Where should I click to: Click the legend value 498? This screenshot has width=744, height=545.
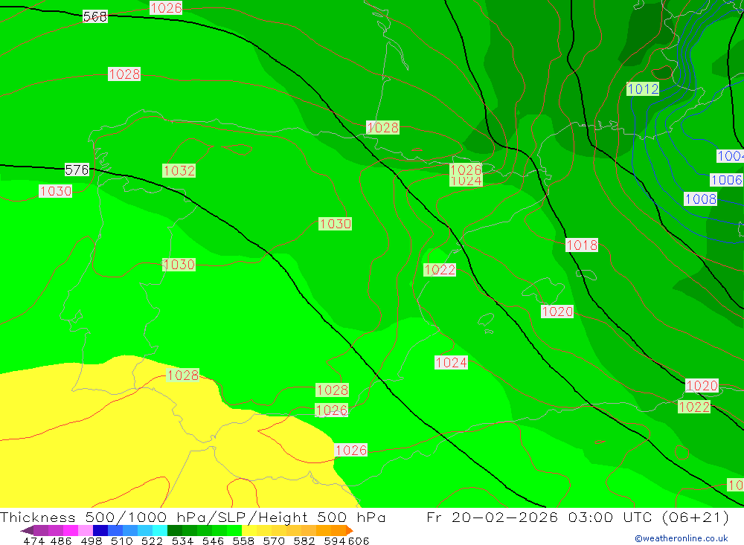(92, 541)
